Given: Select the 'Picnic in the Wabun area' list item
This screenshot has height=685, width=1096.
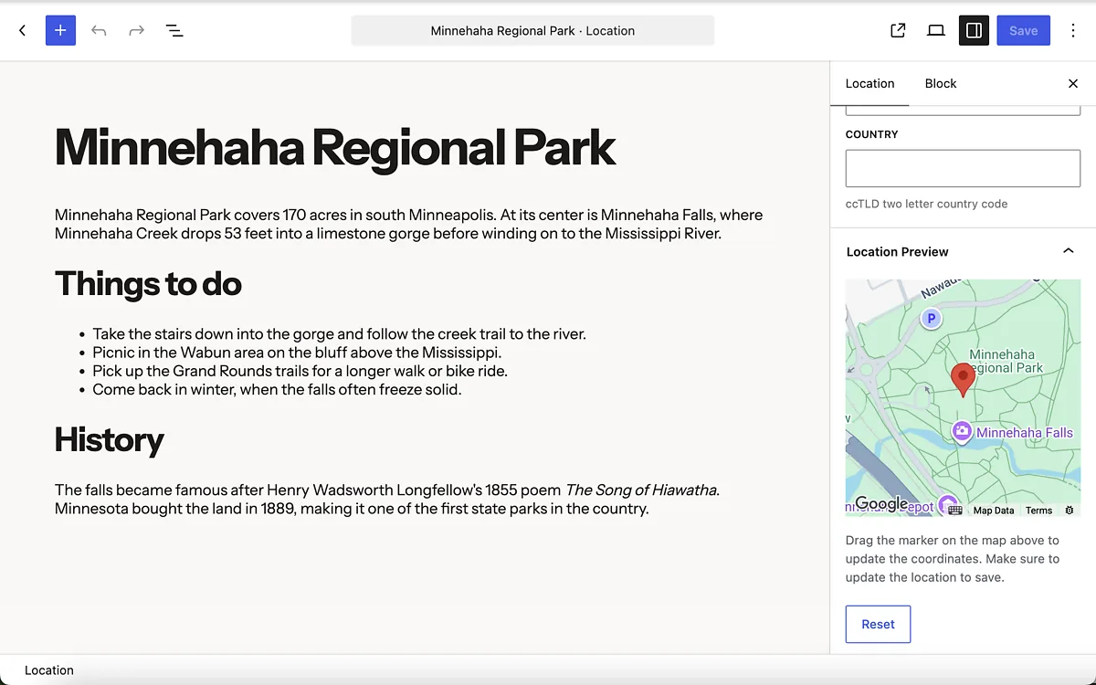Looking at the screenshot, I should tap(297, 353).
